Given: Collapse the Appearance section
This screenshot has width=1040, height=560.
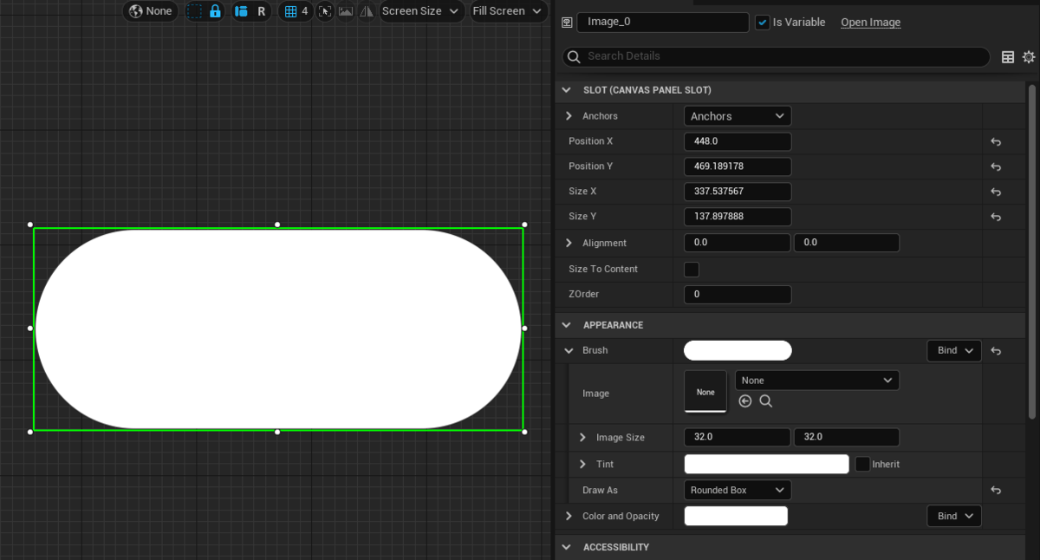Looking at the screenshot, I should [567, 325].
